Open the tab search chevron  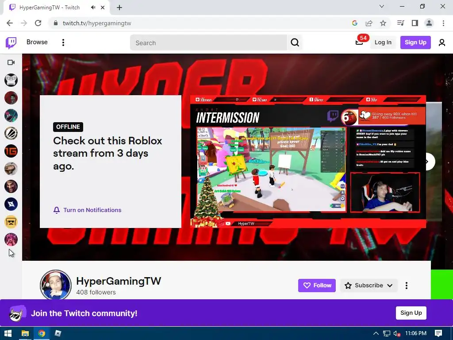click(382, 6)
